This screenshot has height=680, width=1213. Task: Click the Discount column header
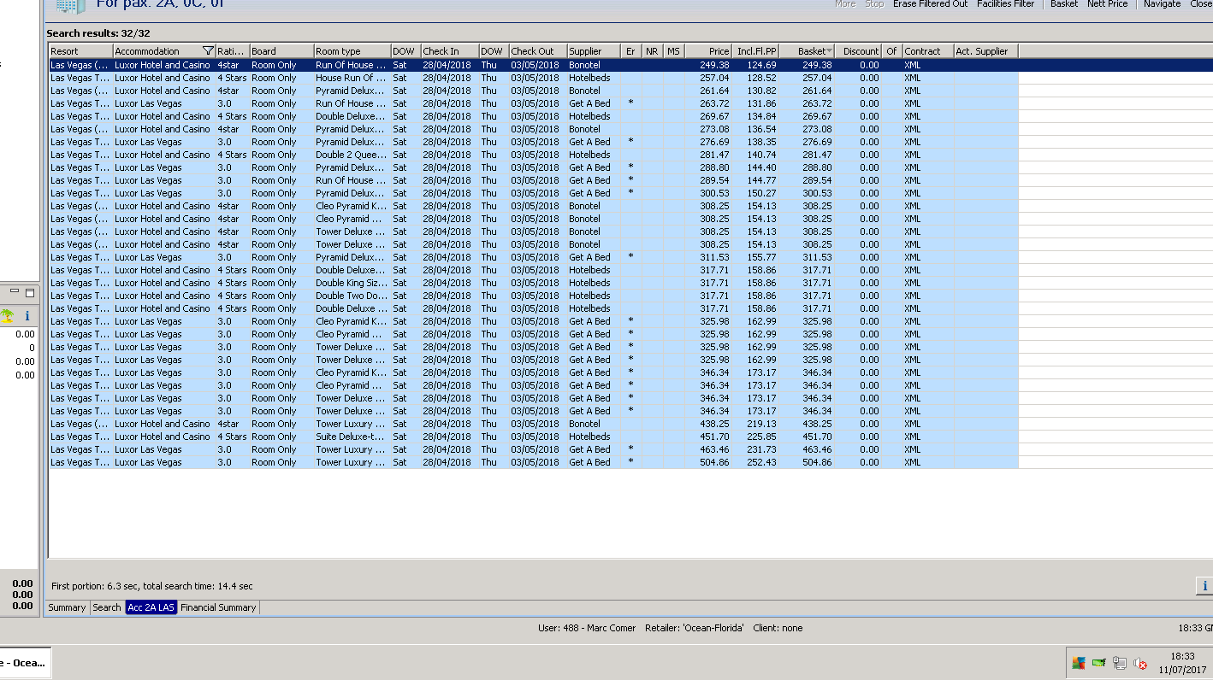858,51
